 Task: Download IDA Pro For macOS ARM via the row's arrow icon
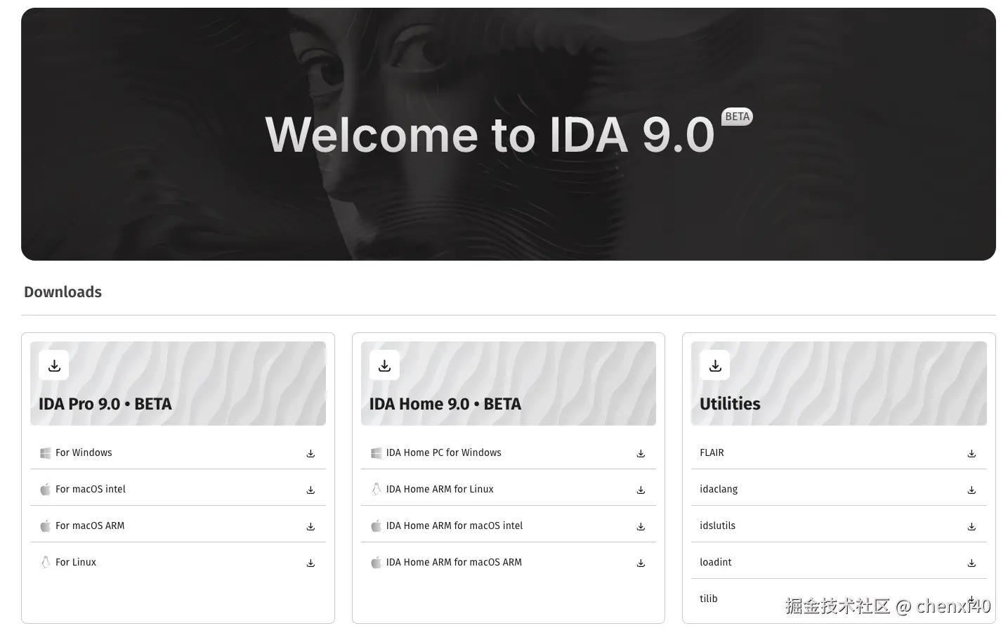tap(310, 527)
